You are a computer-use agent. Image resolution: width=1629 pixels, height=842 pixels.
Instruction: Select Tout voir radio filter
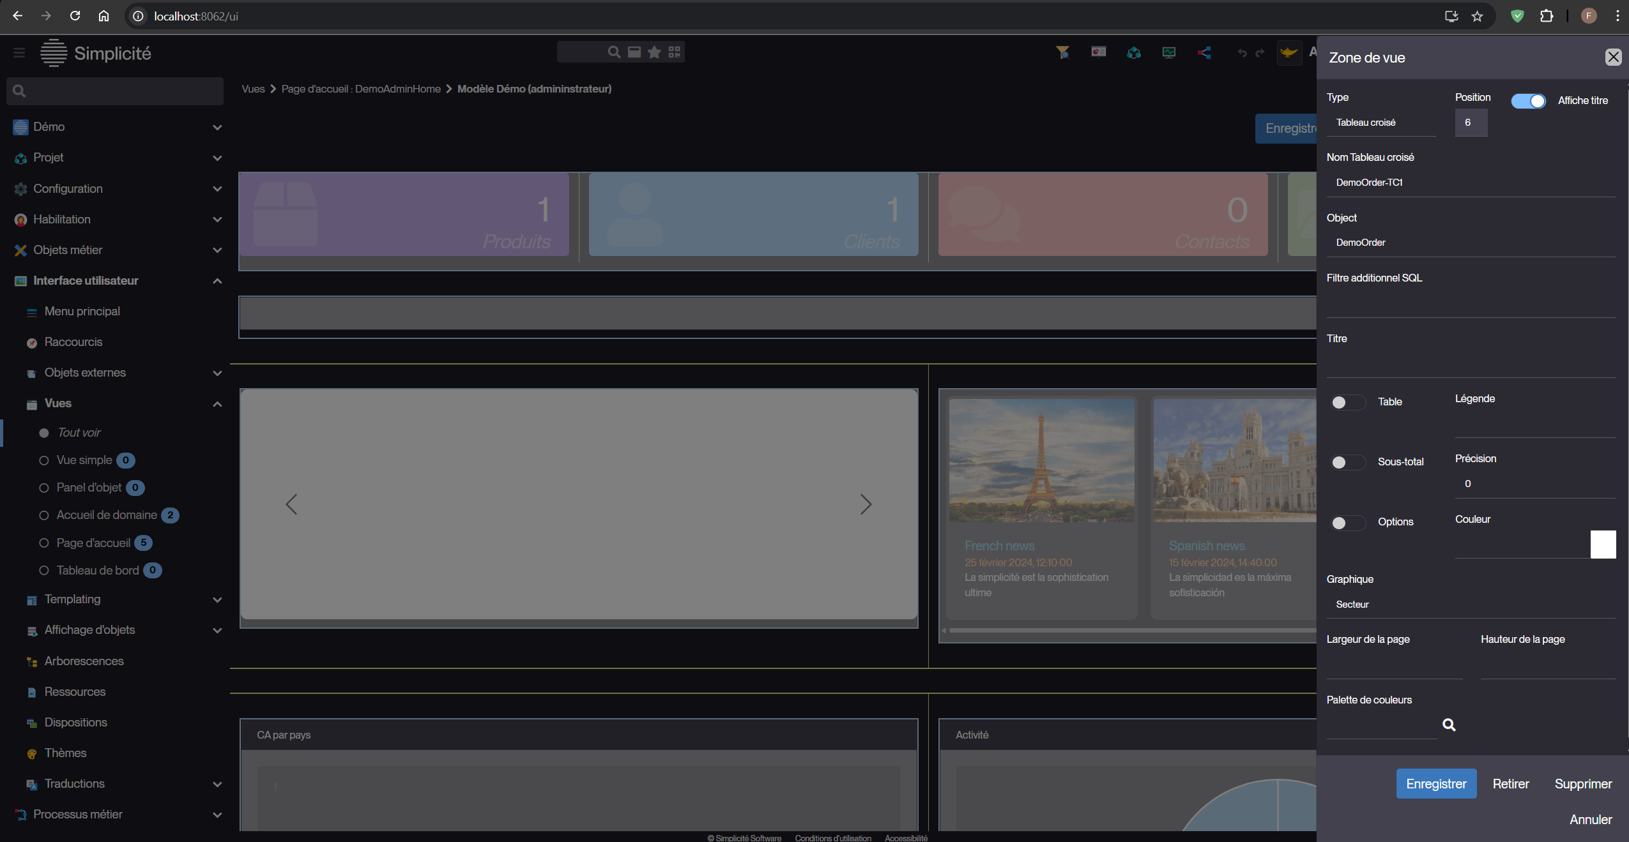point(44,433)
